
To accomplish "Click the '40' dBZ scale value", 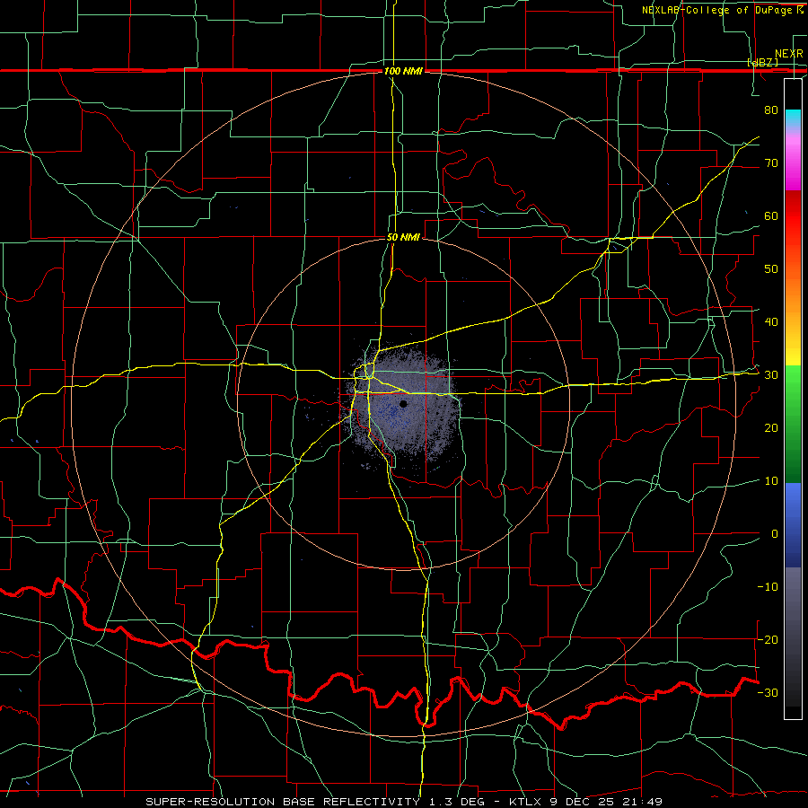I will point(771,322).
